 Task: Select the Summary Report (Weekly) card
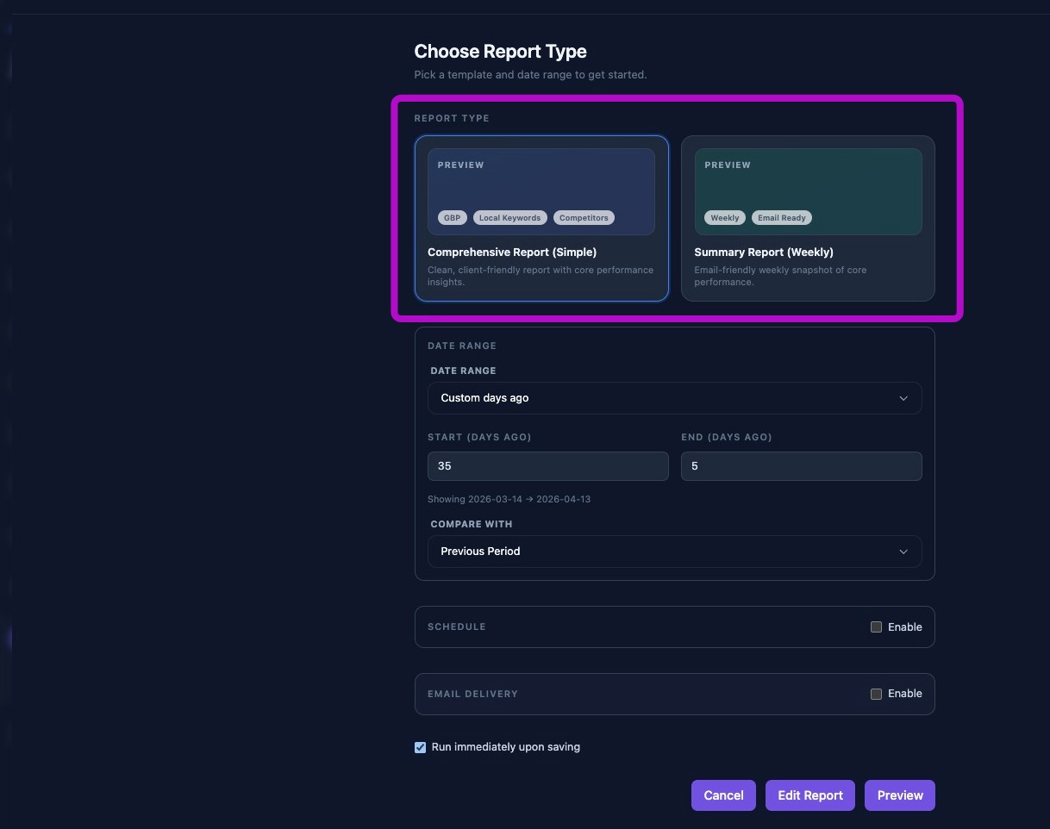(808, 218)
